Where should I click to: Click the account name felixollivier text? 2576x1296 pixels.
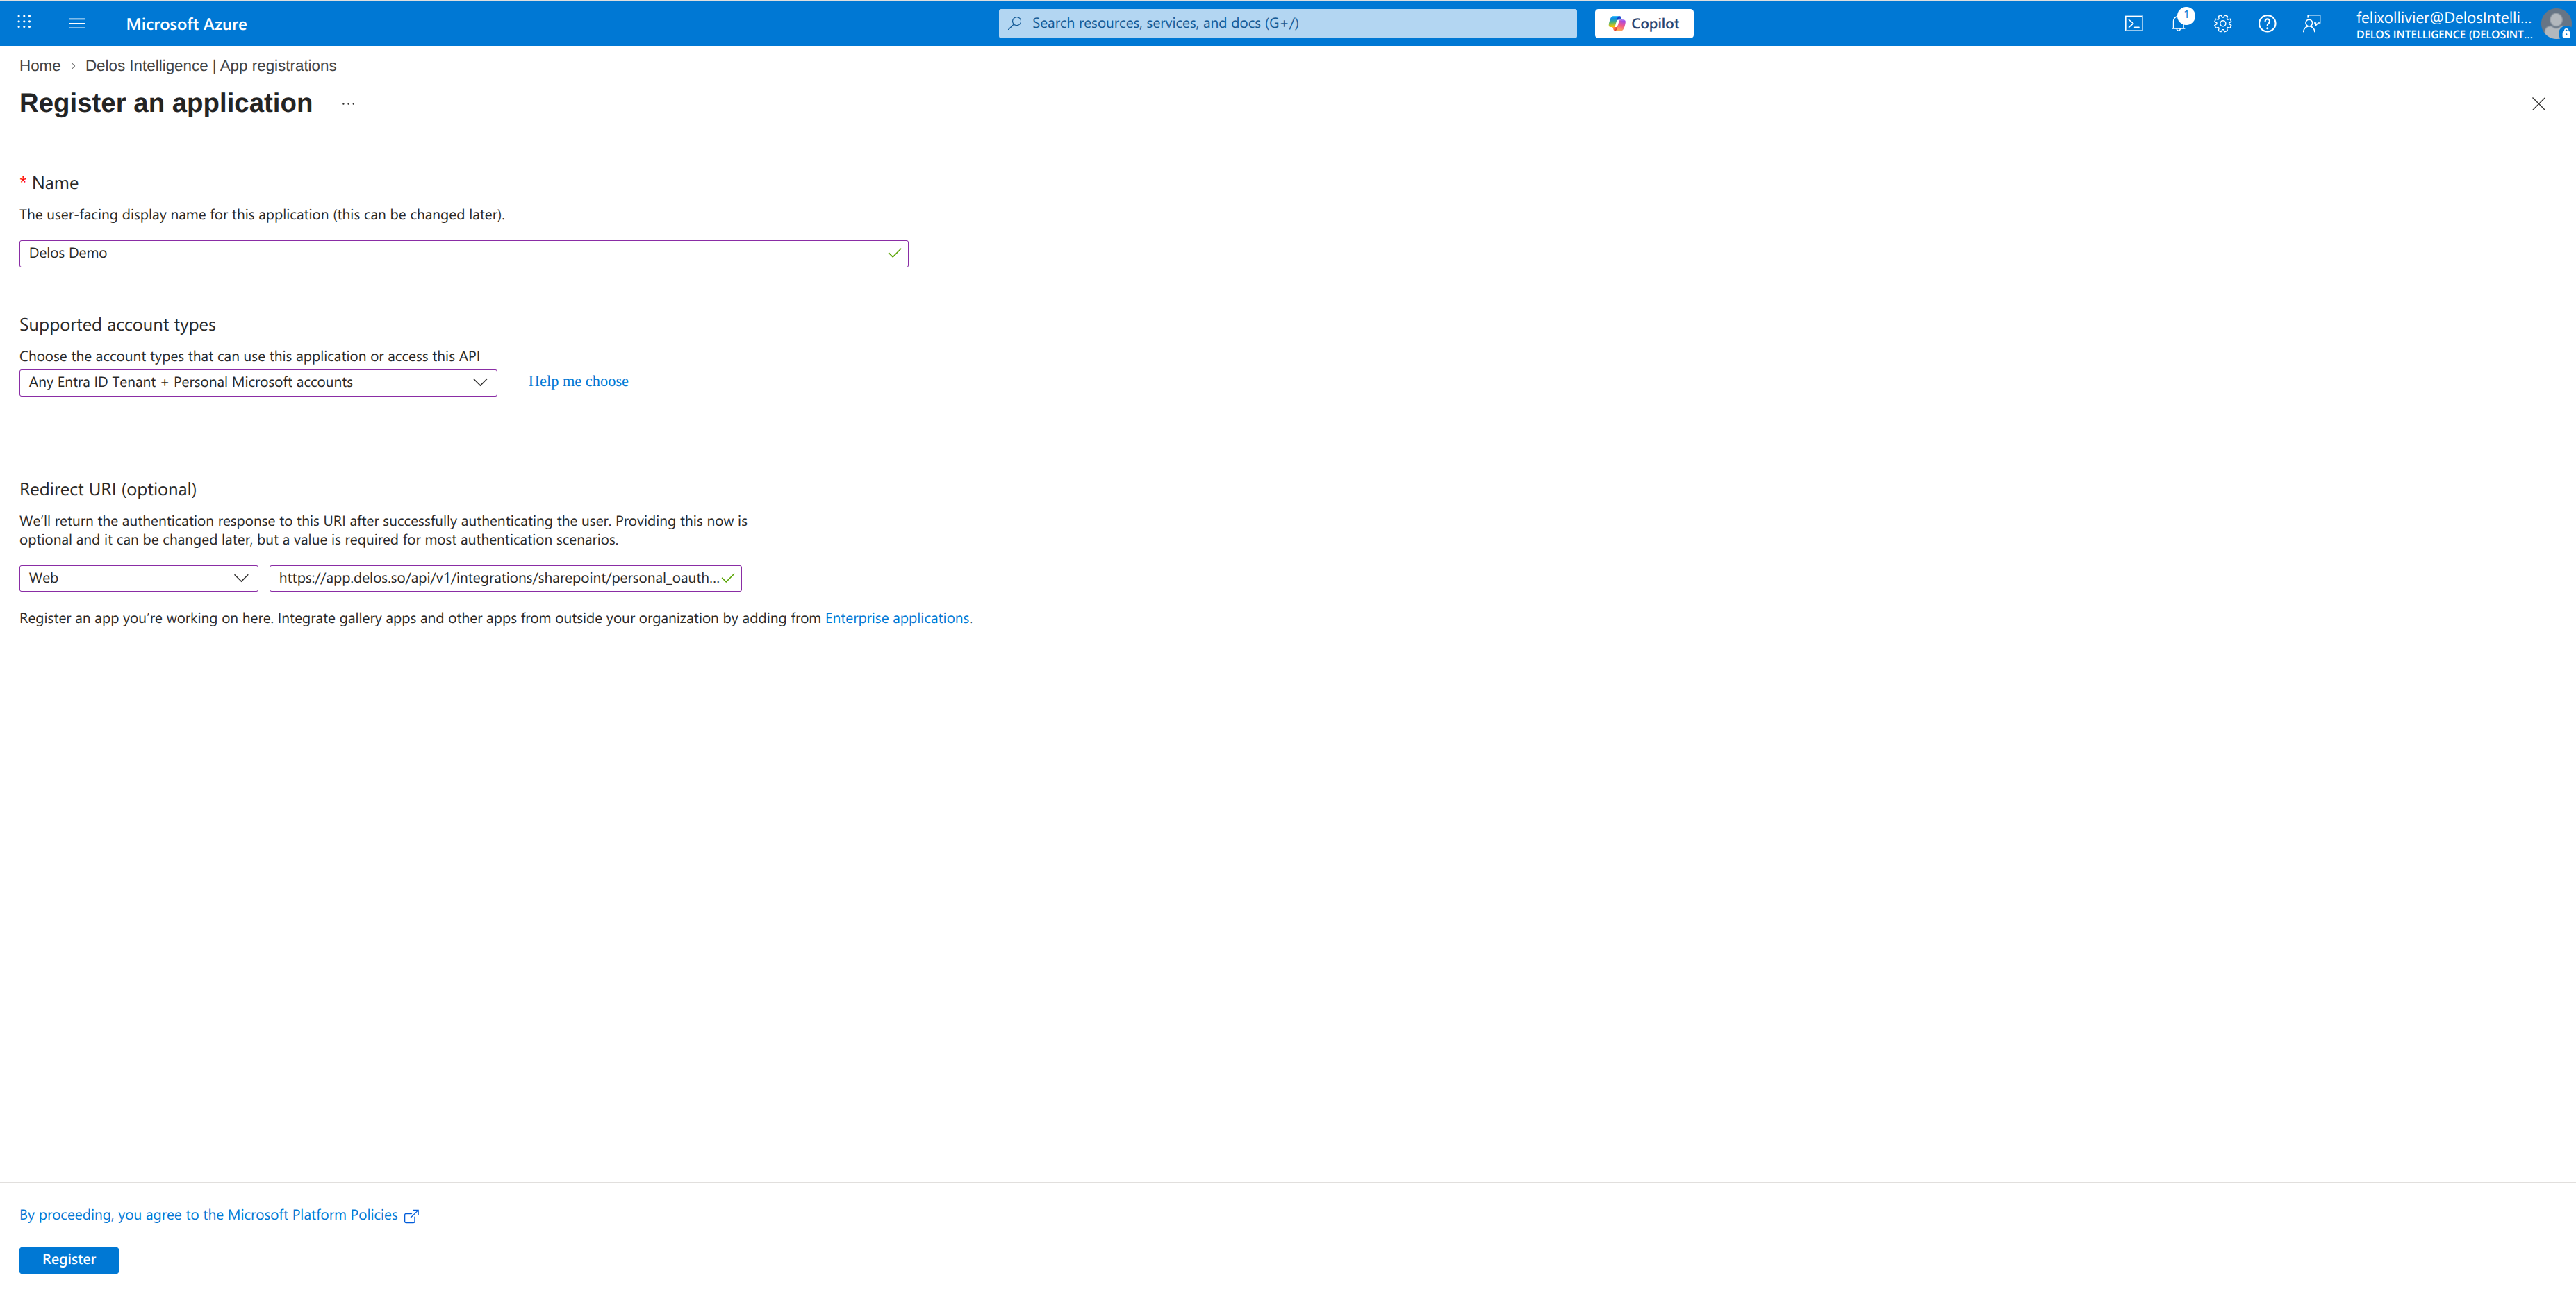point(2443,17)
